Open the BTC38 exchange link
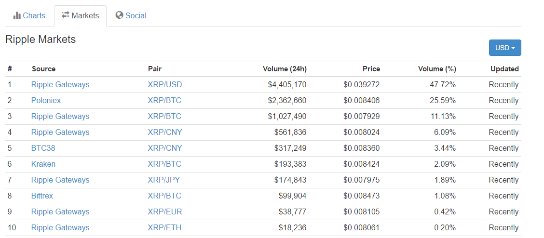The height and width of the screenshot is (238, 544). (x=43, y=148)
